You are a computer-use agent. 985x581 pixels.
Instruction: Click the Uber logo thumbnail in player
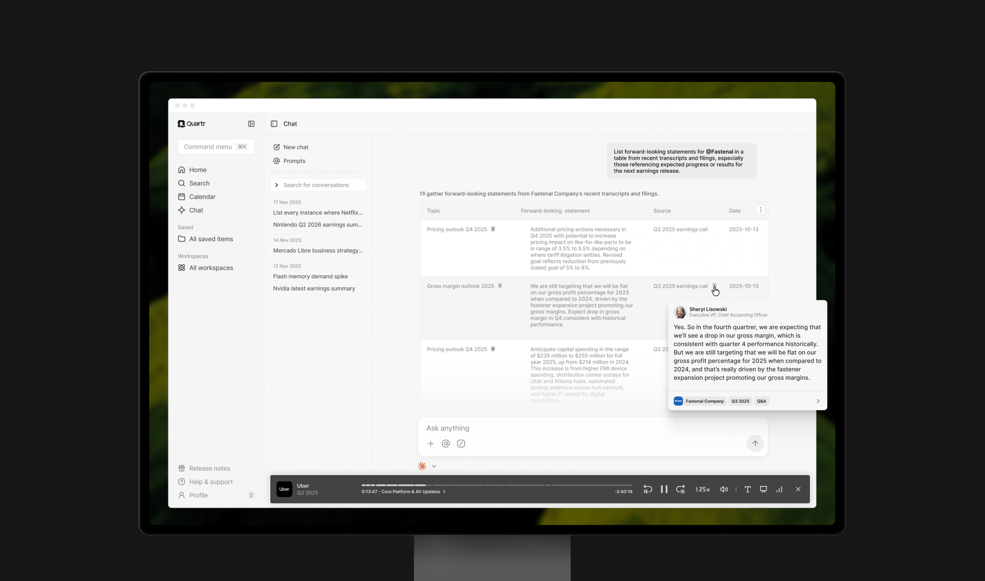284,489
